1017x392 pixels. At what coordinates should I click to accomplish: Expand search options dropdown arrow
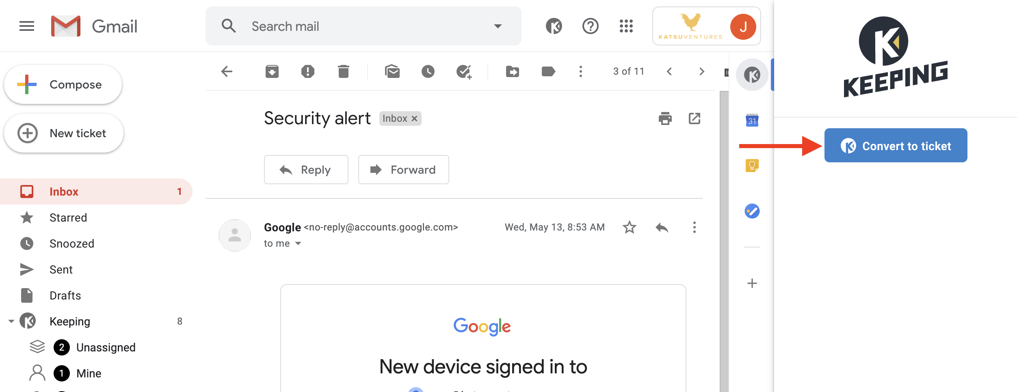pos(498,26)
